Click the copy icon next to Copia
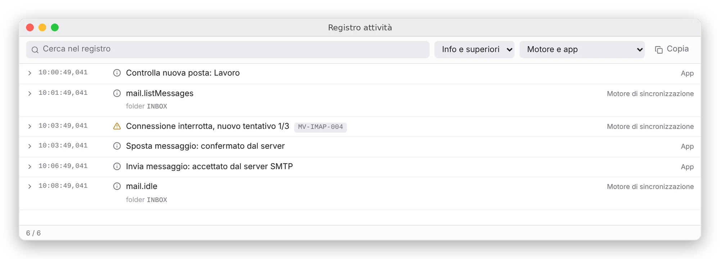 659,50
